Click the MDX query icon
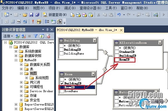This screenshot has width=168, height=111. 78,15
